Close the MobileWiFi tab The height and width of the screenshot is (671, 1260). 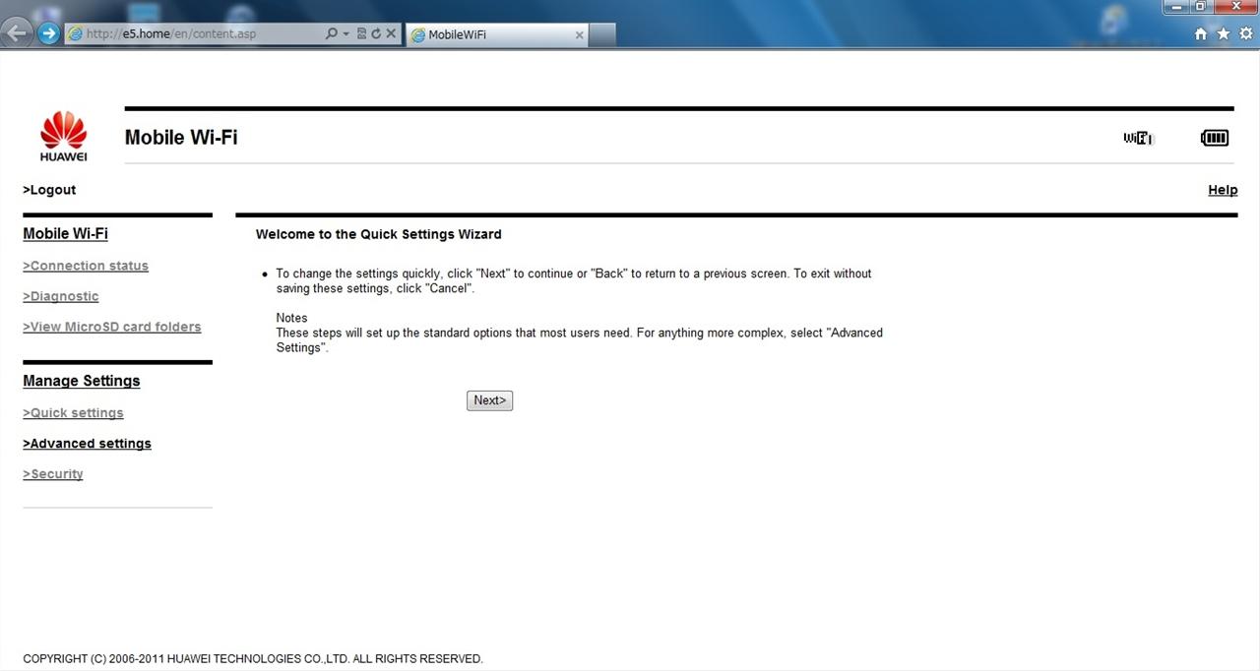pos(579,34)
